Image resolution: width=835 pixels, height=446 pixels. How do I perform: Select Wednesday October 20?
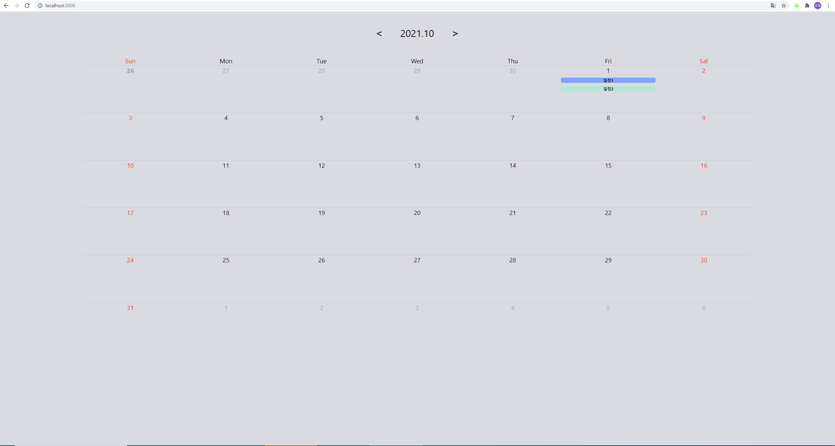(417, 213)
